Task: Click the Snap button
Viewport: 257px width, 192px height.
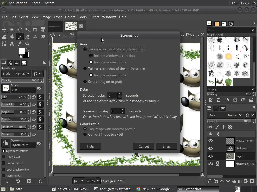Action: [166, 146]
